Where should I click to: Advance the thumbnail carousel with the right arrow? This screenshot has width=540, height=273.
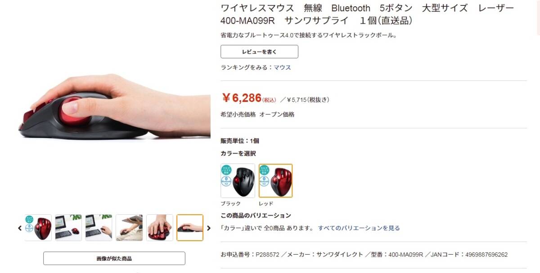(x=208, y=228)
